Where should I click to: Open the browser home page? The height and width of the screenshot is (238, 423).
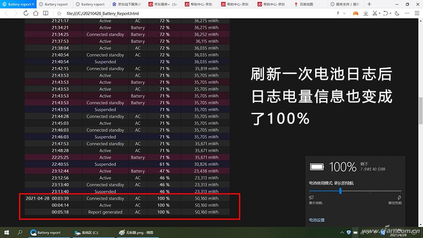click(x=36, y=13)
